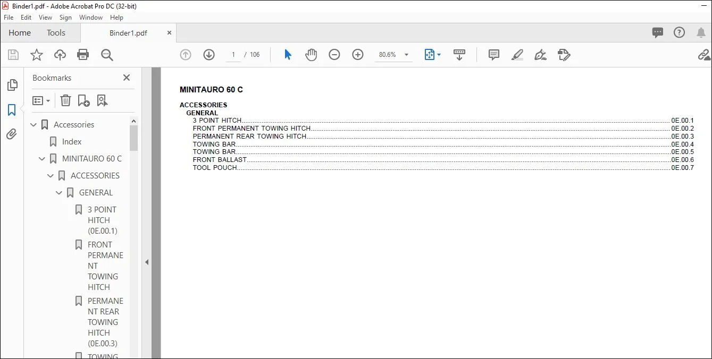Open the Help menu
The image size is (712, 359).
116,18
